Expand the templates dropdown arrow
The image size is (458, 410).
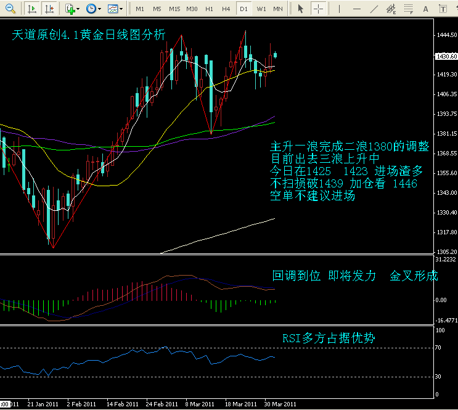click(x=121, y=9)
